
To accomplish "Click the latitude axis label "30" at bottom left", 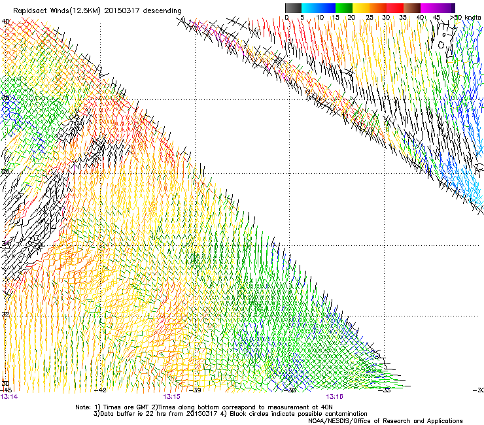I will click(x=5, y=384).
